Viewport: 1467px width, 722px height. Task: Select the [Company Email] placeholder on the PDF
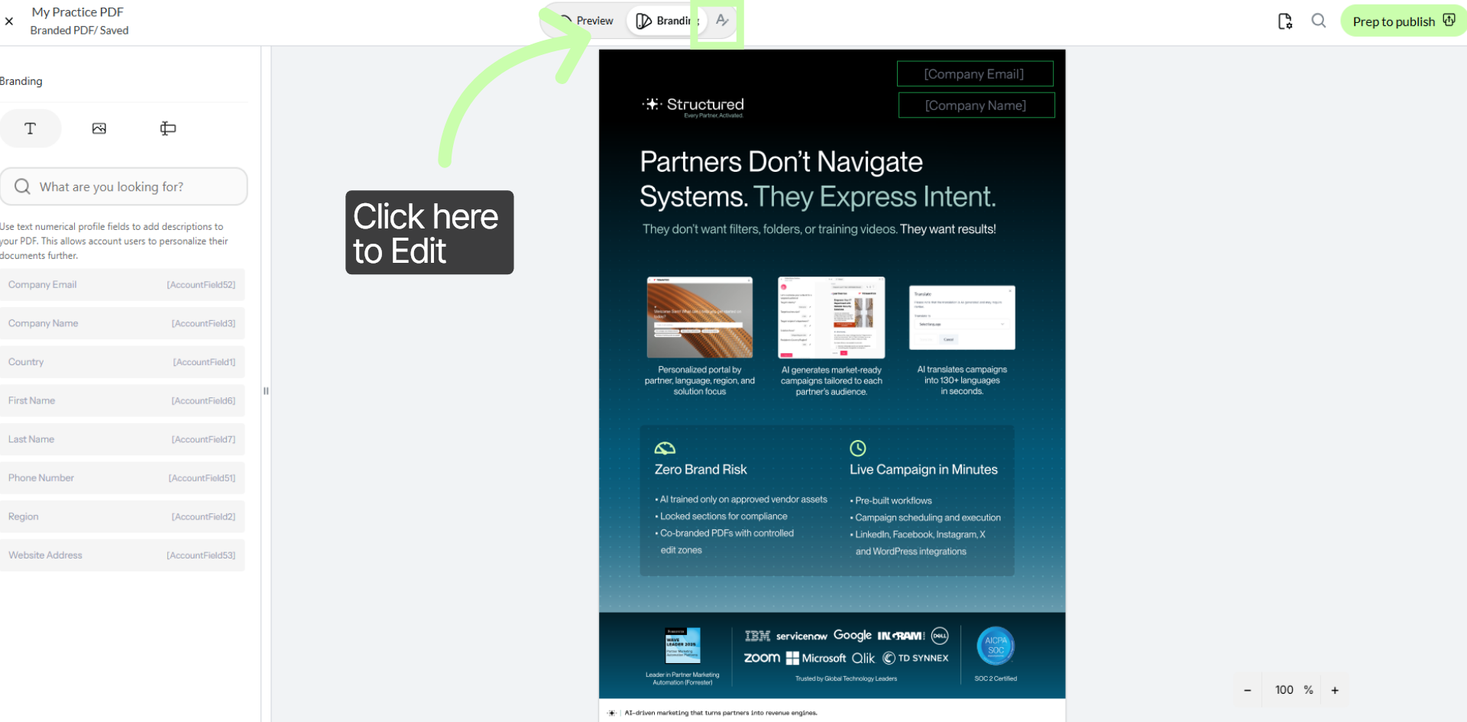[x=975, y=74]
